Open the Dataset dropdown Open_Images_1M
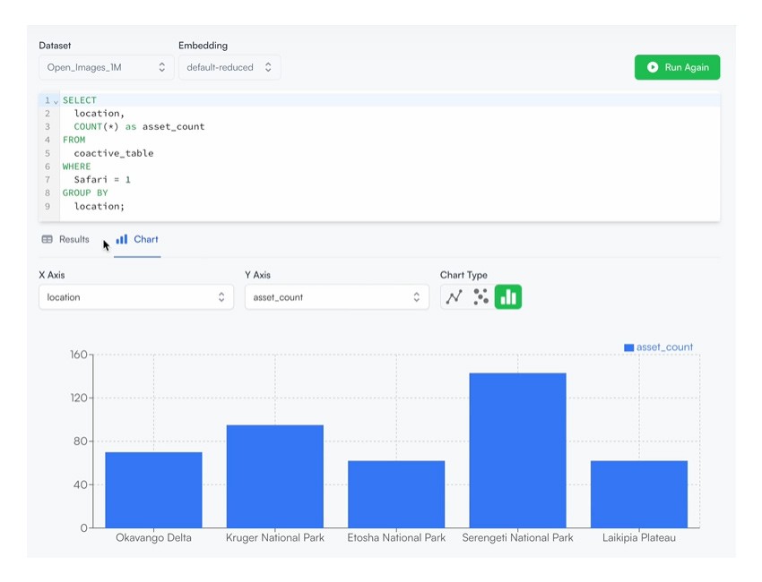The image size is (762, 582). tap(106, 67)
